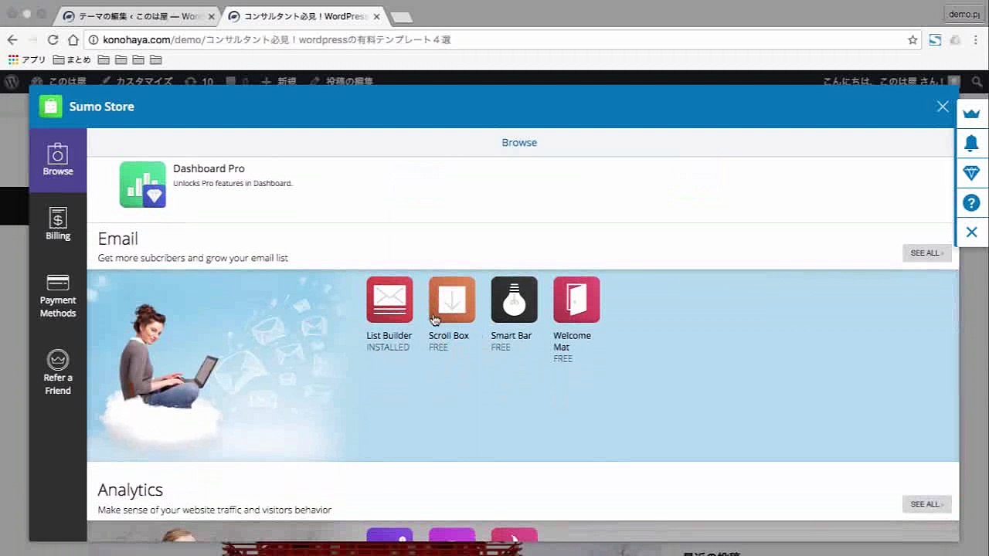989x556 pixels.
Task: Open a new browser tab
Action: point(401,17)
